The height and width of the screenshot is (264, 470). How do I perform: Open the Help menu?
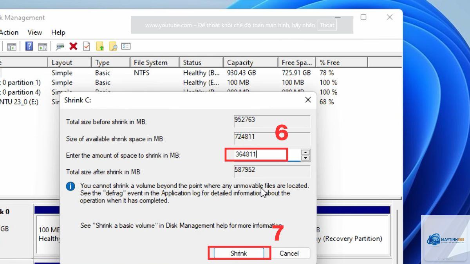click(58, 32)
